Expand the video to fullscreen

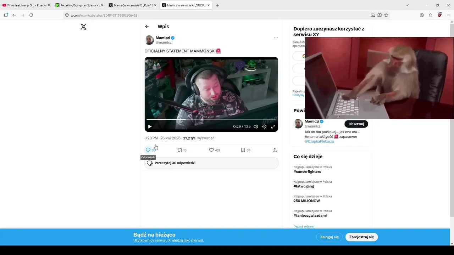[x=273, y=126]
